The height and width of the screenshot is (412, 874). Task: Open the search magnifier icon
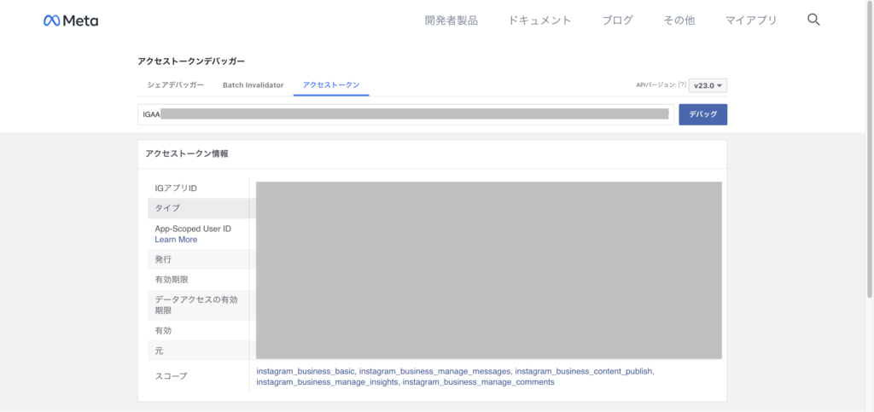click(x=813, y=20)
